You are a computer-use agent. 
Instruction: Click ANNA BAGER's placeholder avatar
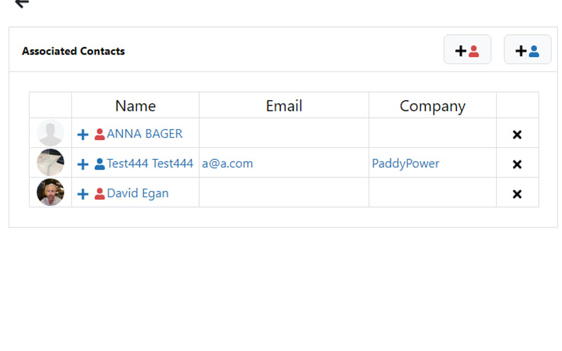pos(50,133)
